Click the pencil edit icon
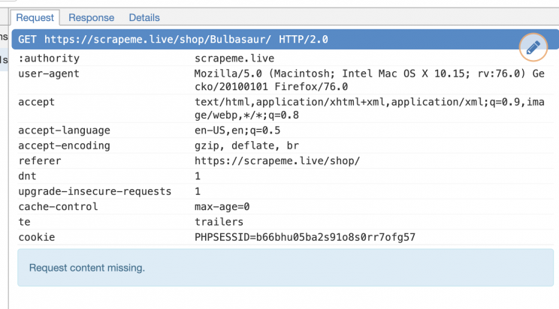This screenshot has height=309, width=559. pyautogui.click(x=533, y=47)
